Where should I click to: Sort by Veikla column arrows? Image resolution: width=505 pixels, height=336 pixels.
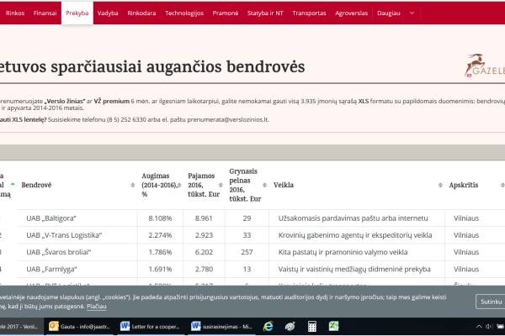(440, 185)
